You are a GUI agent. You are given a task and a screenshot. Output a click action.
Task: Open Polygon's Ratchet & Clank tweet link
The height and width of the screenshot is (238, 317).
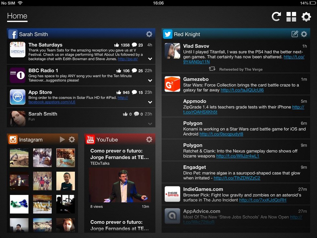(x=238, y=156)
